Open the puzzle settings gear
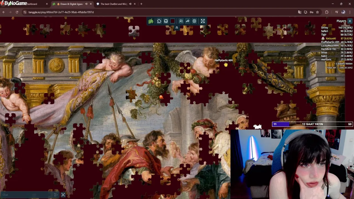 pyautogui.click(x=194, y=21)
